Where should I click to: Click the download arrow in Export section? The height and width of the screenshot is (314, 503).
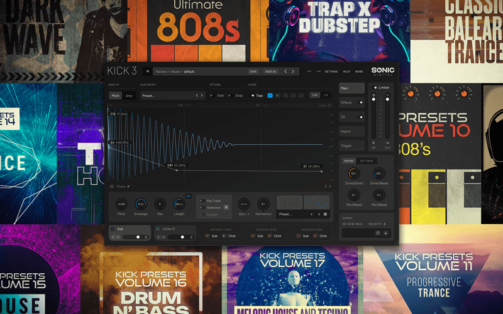point(385,233)
